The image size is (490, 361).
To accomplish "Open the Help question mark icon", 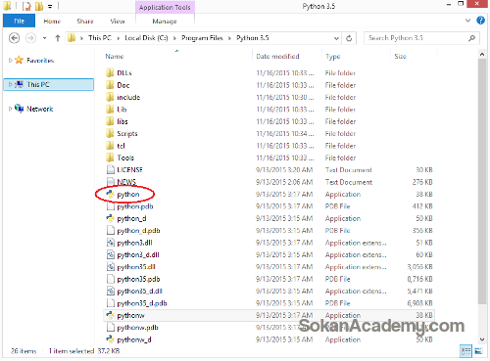I will coord(480,21).
